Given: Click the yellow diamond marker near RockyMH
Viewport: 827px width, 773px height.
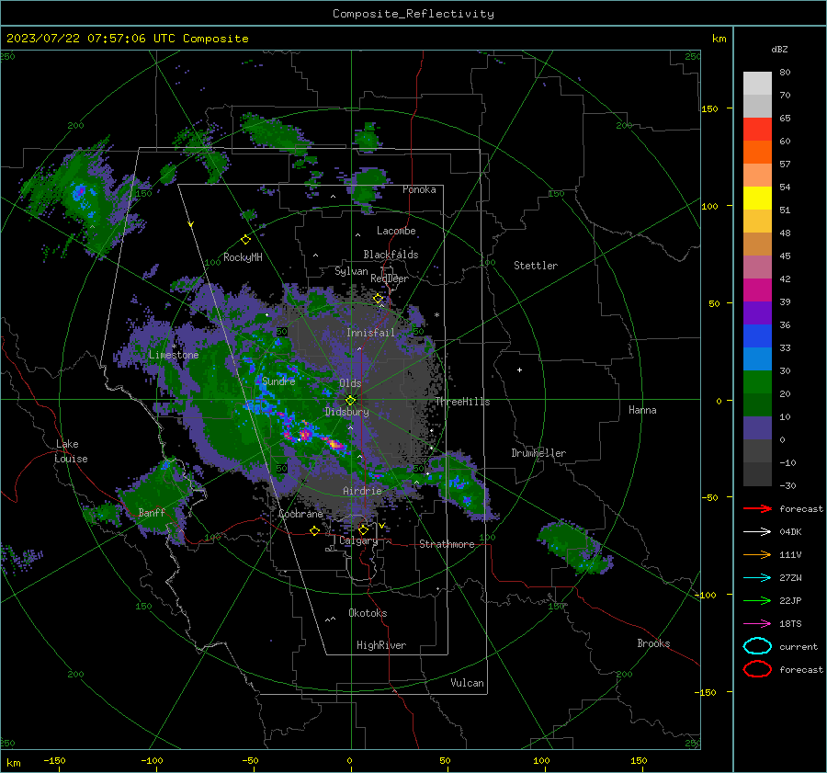Looking at the screenshot, I should [245, 240].
